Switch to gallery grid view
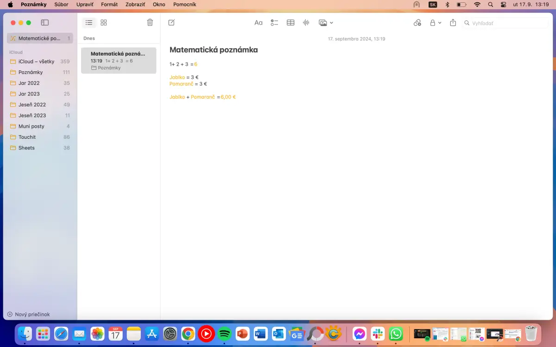 coord(104,23)
